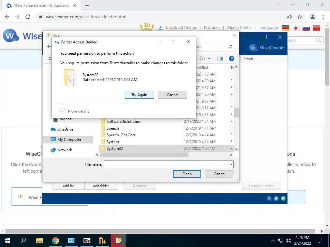Open Chrome profile icon
The height and width of the screenshot is (247, 330).
point(313,17)
